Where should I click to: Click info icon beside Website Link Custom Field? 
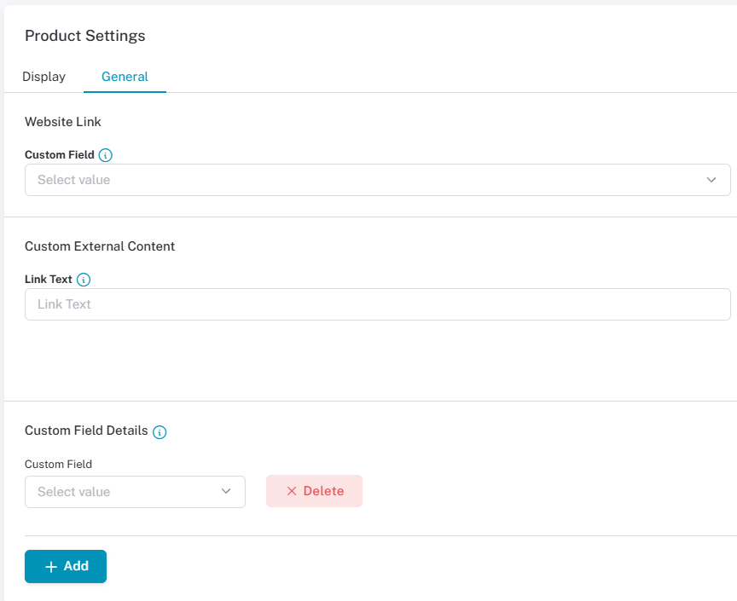[x=105, y=155]
